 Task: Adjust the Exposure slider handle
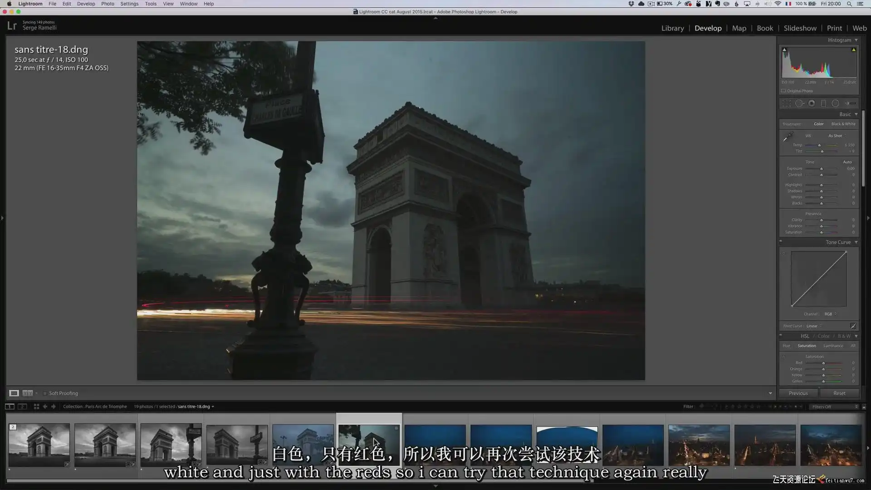821,169
